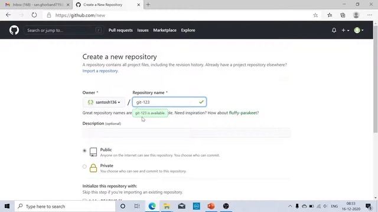The image size is (378, 212).
Task: Expand the plus create-new menu
Action: pos(345,30)
